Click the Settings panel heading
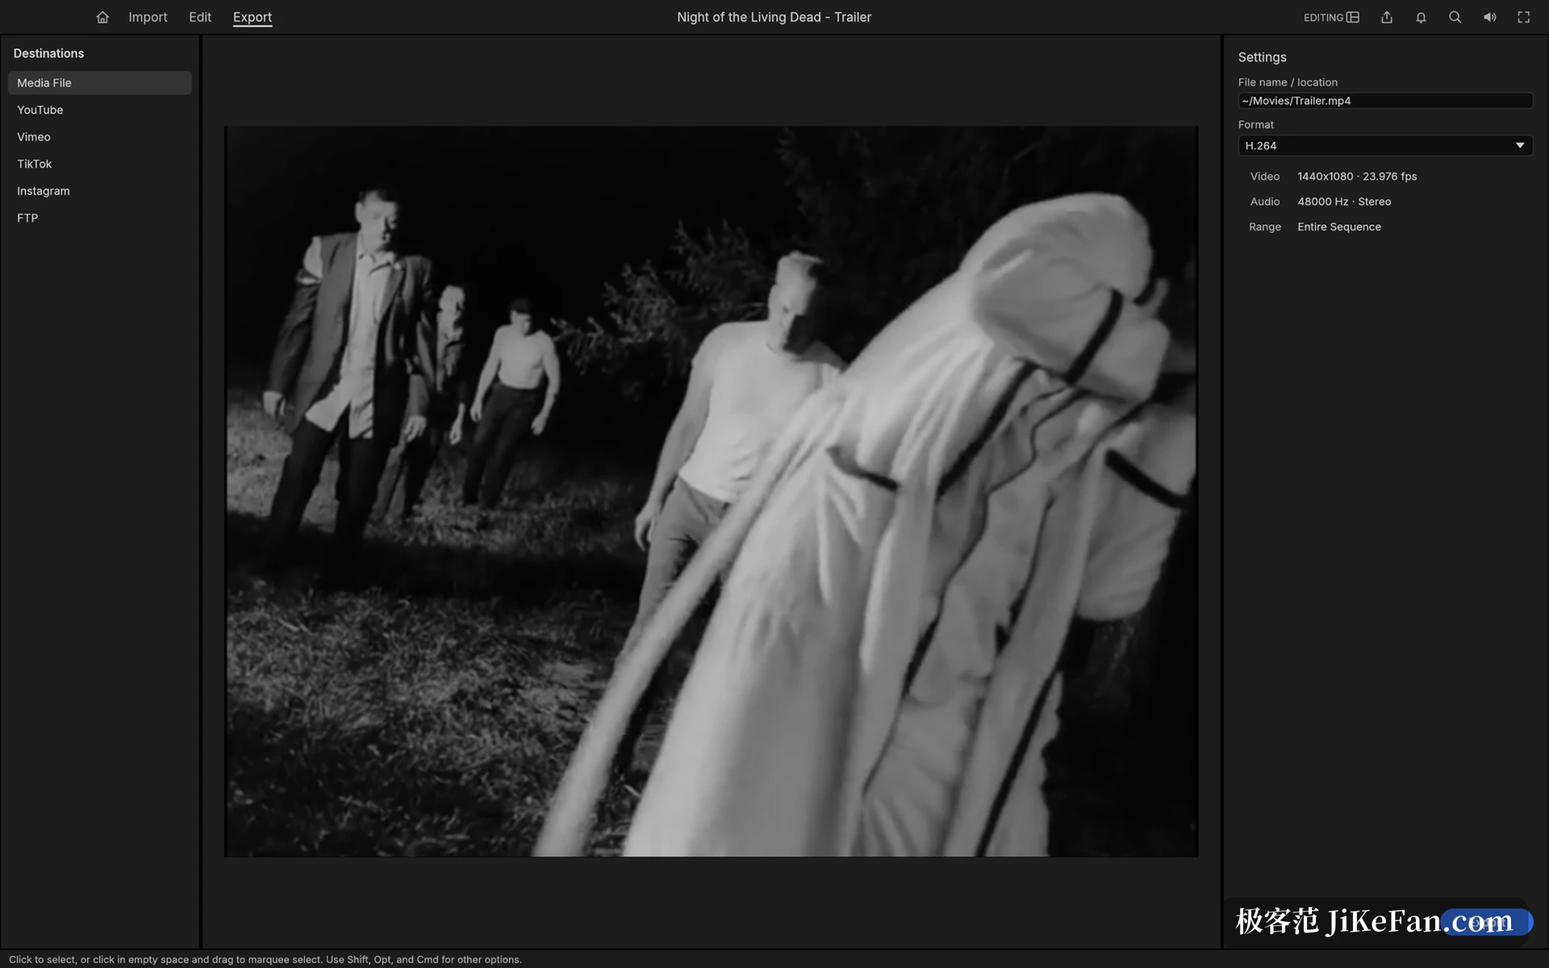 pyautogui.click(x=1262, y=57)
